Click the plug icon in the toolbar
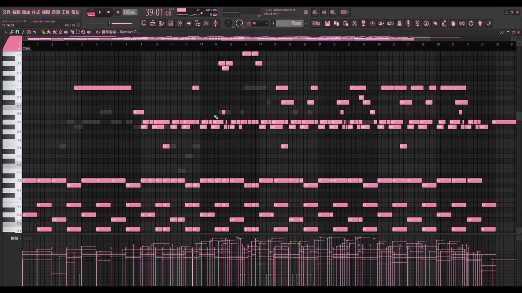This screenshot has height=293, width=522. (480, 23)
